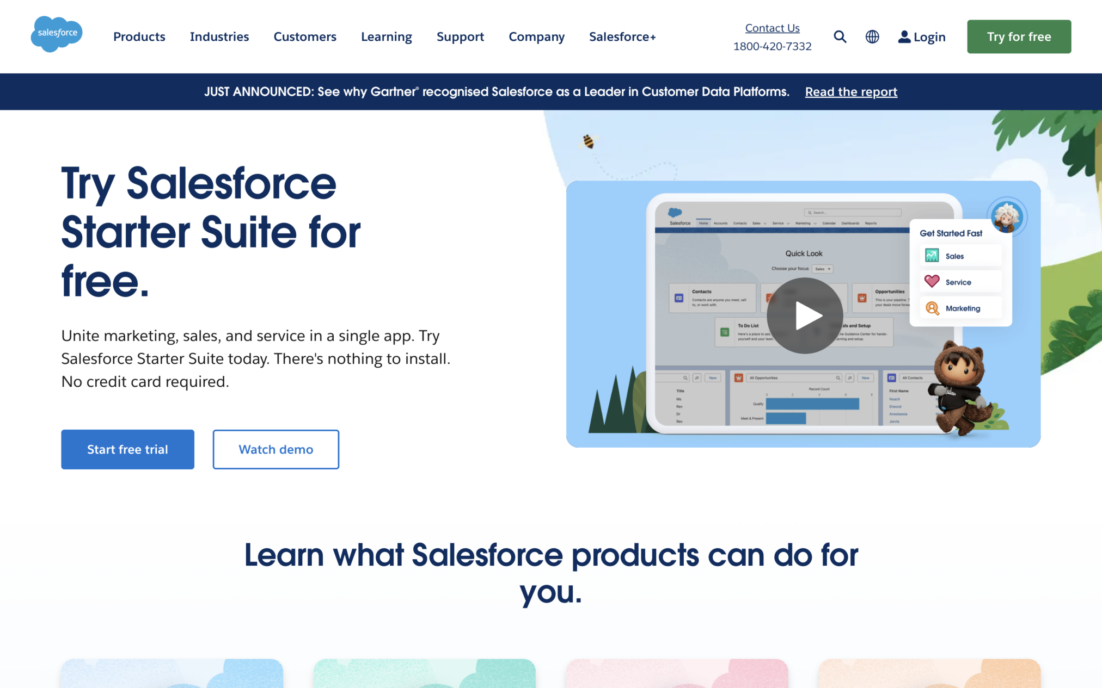Click Start free trial button
The width and height of the screenshot is (1102, 688).
[127, 449]
